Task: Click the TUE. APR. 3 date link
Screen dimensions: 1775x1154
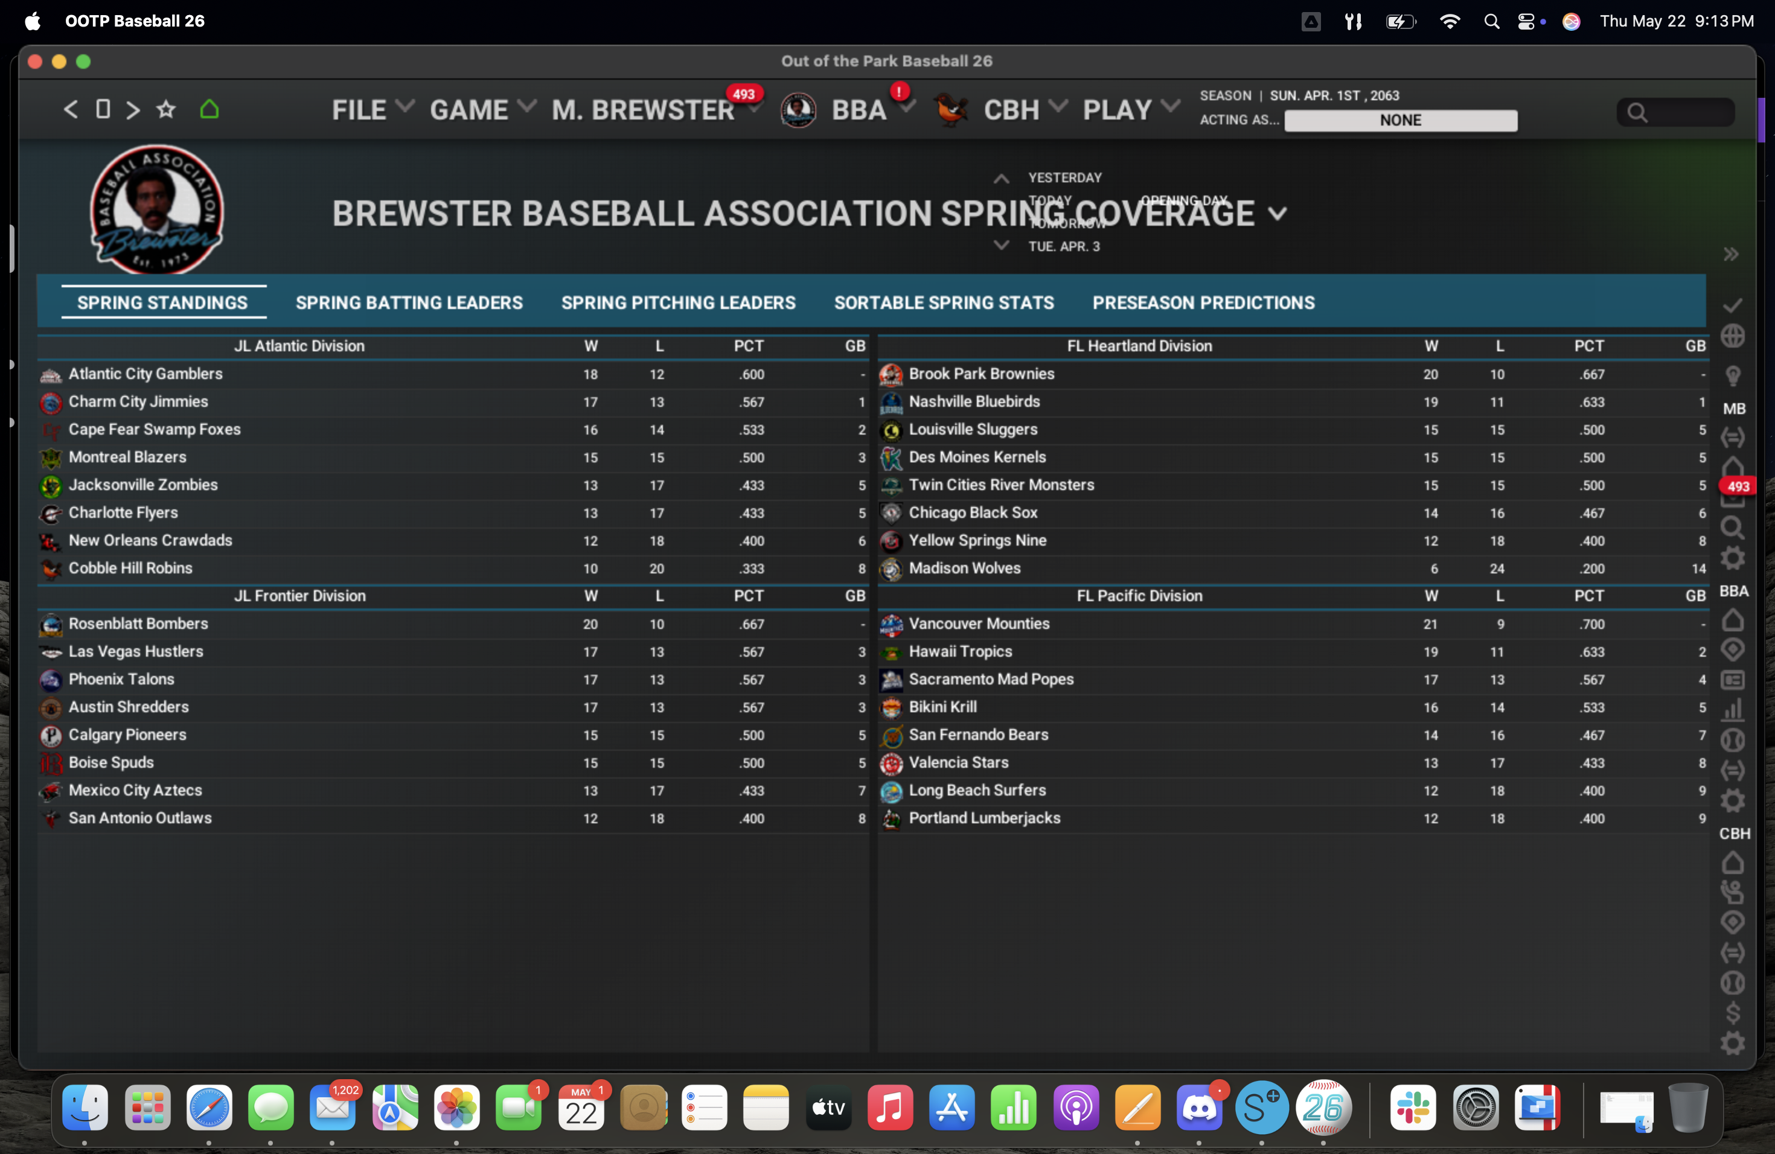Action: click(x=1064, y=246)
